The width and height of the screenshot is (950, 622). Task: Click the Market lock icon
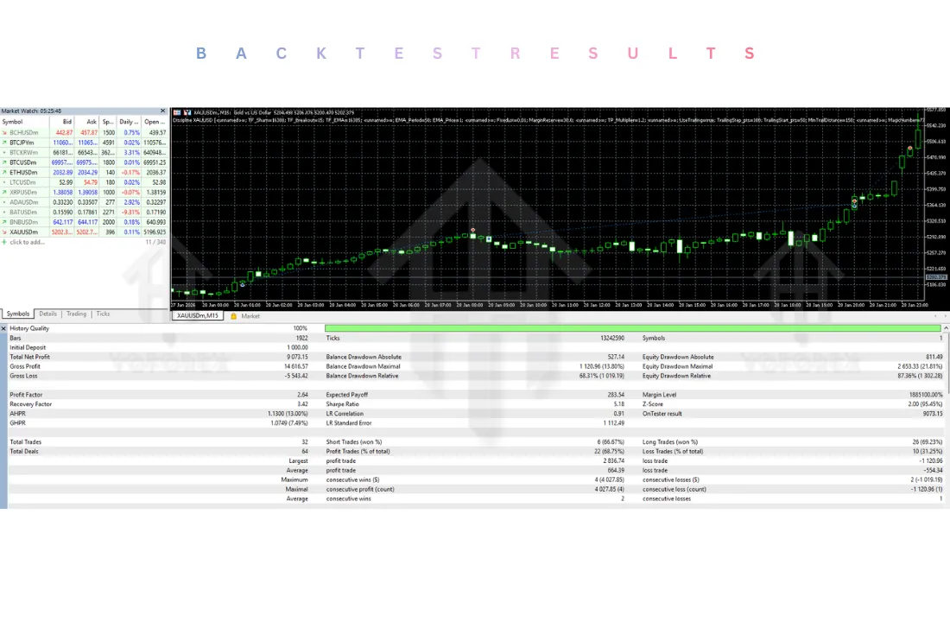[233, 316]
